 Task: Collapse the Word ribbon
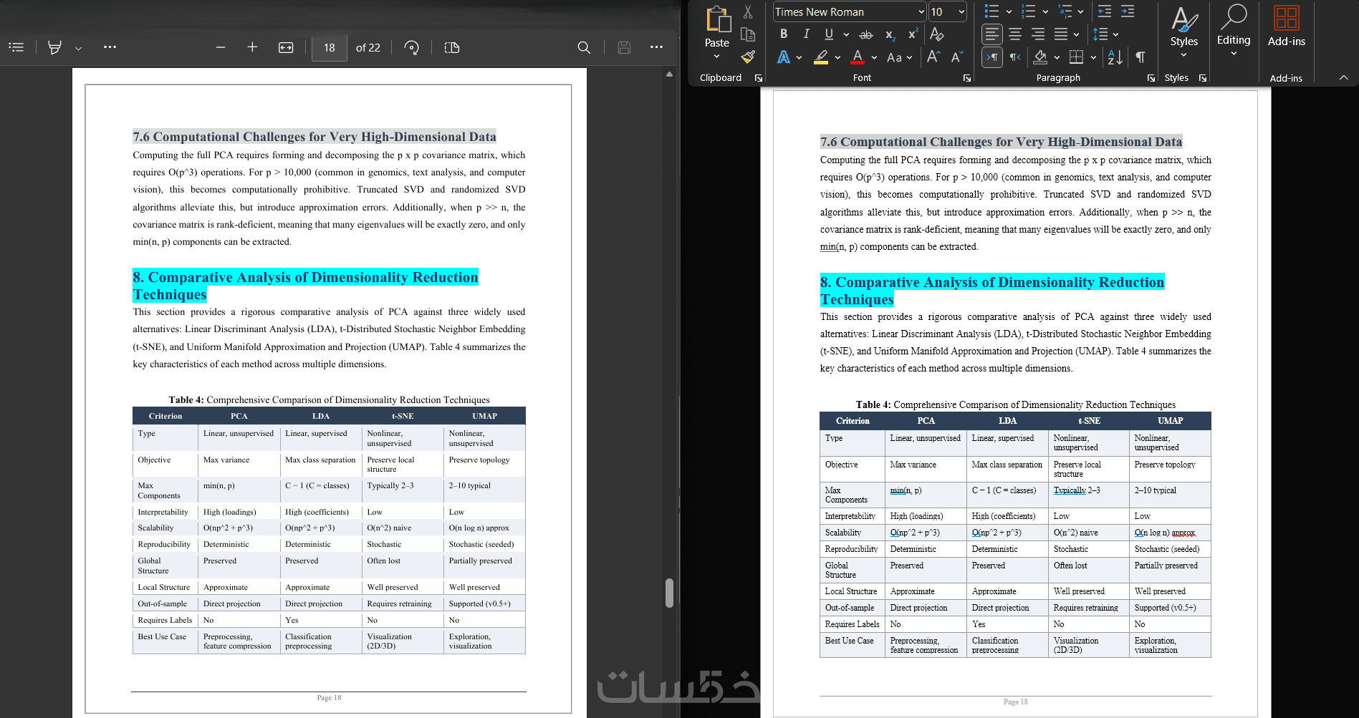point(1344,77)
